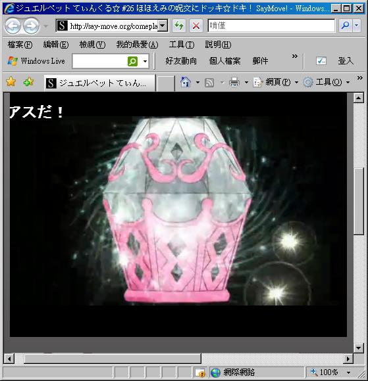Open 郵件 on Windows Live toolbar
368x381 pixels.
(260, 61)
